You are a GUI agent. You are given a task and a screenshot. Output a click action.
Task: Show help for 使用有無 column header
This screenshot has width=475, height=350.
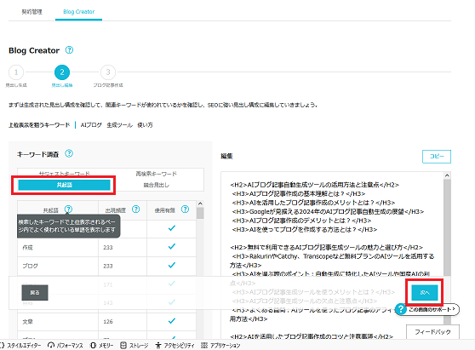click(x=185, y=209)
